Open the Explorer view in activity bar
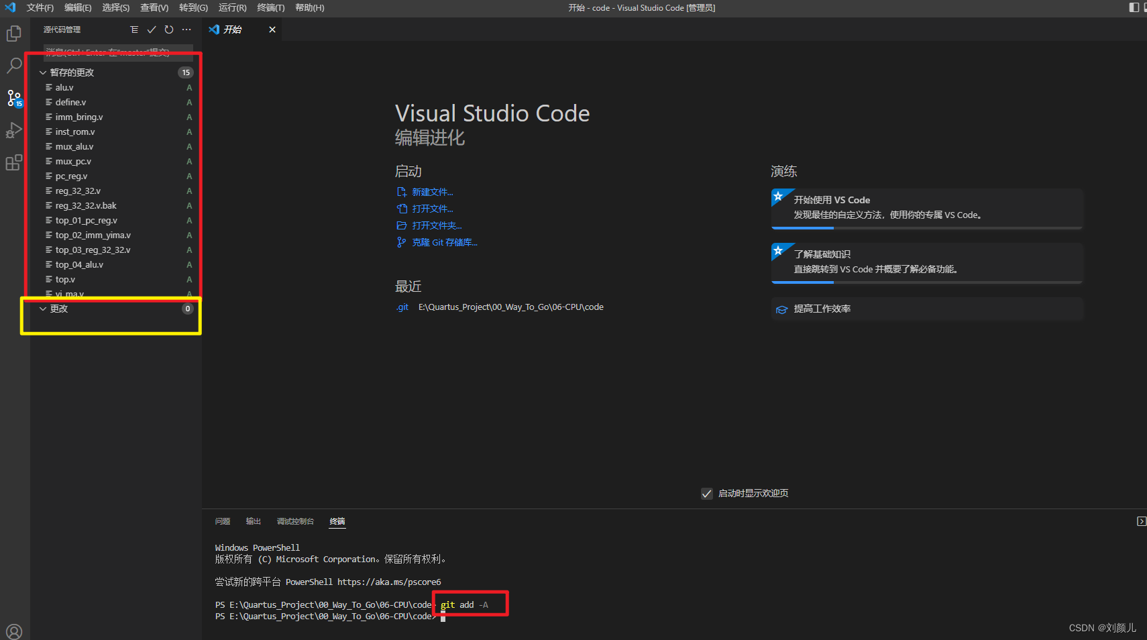The height and width of the screenshot is (640, 1147). point(14,34)
